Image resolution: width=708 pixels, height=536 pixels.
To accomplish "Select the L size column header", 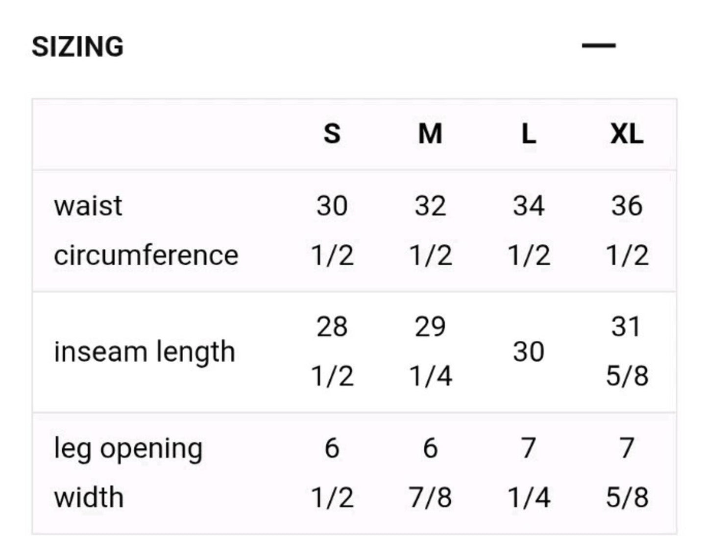I will [528, 134].
